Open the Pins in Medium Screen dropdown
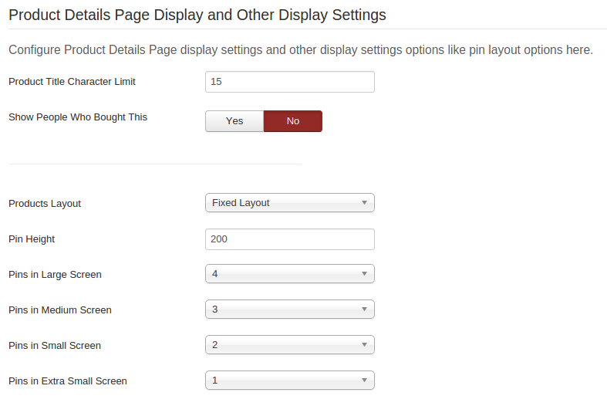The height and width of the screenshot is (406, 607). (289, 310)
